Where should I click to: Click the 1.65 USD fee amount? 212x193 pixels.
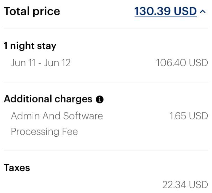pyautogui.click(x=189, y=116)
